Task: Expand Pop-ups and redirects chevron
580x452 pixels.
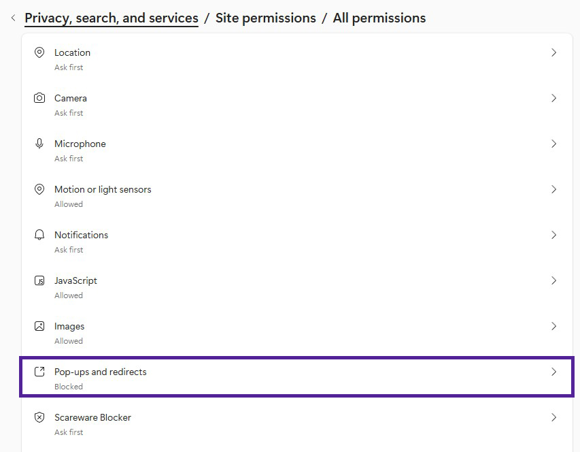Action: pyautogui.click(x=553, y=372)
